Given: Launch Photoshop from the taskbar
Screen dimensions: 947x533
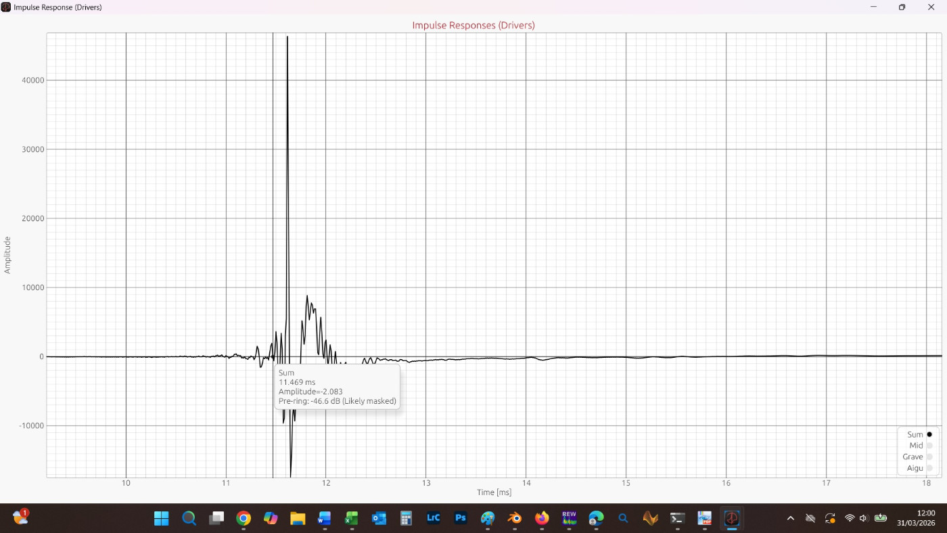Looking at the screenshot, I should click(x=461, y=518).
